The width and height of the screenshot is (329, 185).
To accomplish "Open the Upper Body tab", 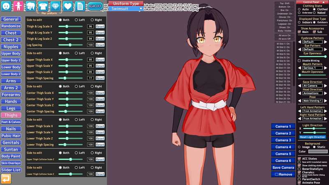I will [x=11, y=53].
